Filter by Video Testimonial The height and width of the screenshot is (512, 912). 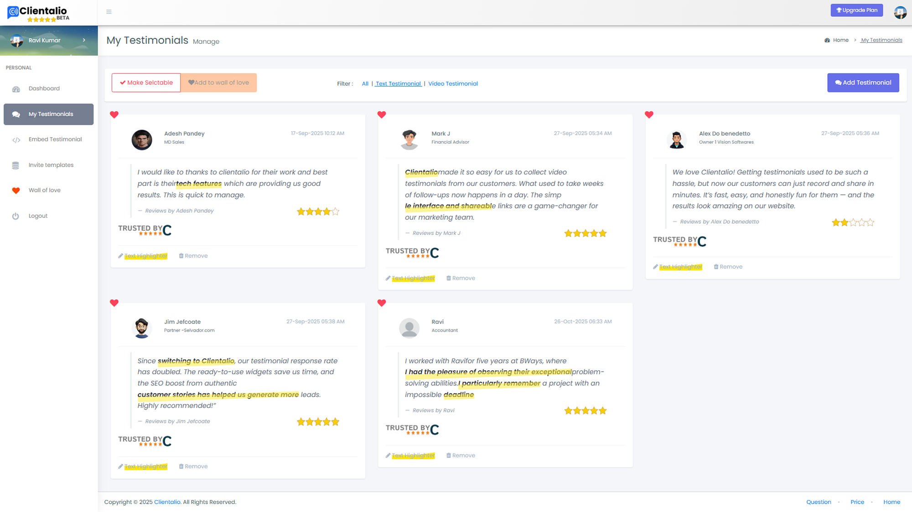click(x=453, y=84)
